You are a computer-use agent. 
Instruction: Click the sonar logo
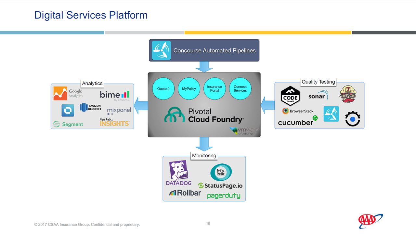pos(318,96)
